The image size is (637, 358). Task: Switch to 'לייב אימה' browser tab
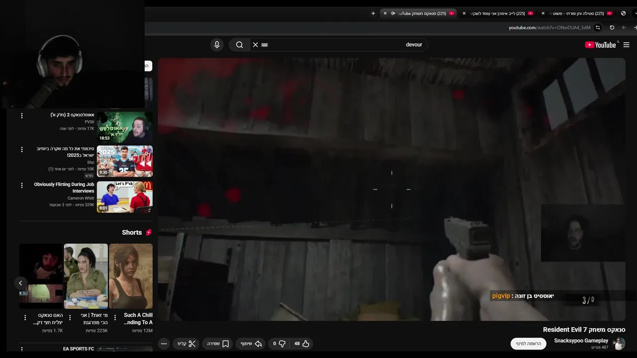(498, 13)
